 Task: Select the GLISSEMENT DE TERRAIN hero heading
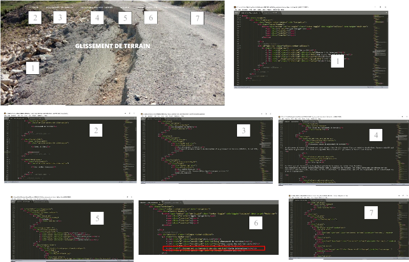tap(113, 46)
